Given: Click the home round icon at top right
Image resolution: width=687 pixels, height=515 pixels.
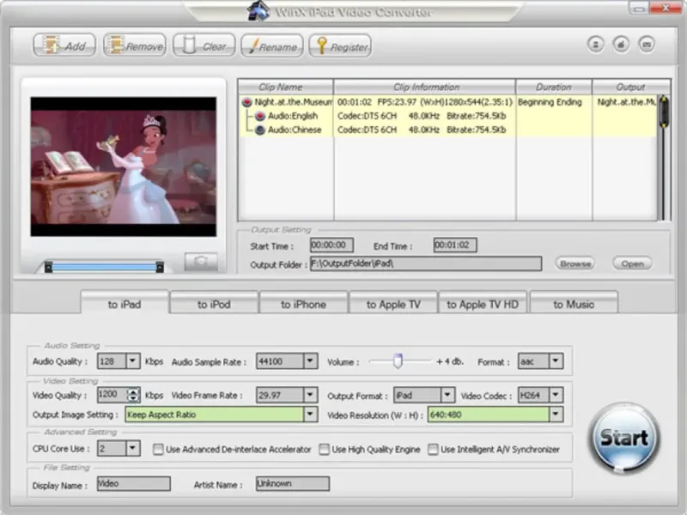Looking at the screenshot, I should coord(621,45).
